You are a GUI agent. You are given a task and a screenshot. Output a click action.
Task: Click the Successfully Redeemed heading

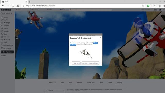click(80, 38)
